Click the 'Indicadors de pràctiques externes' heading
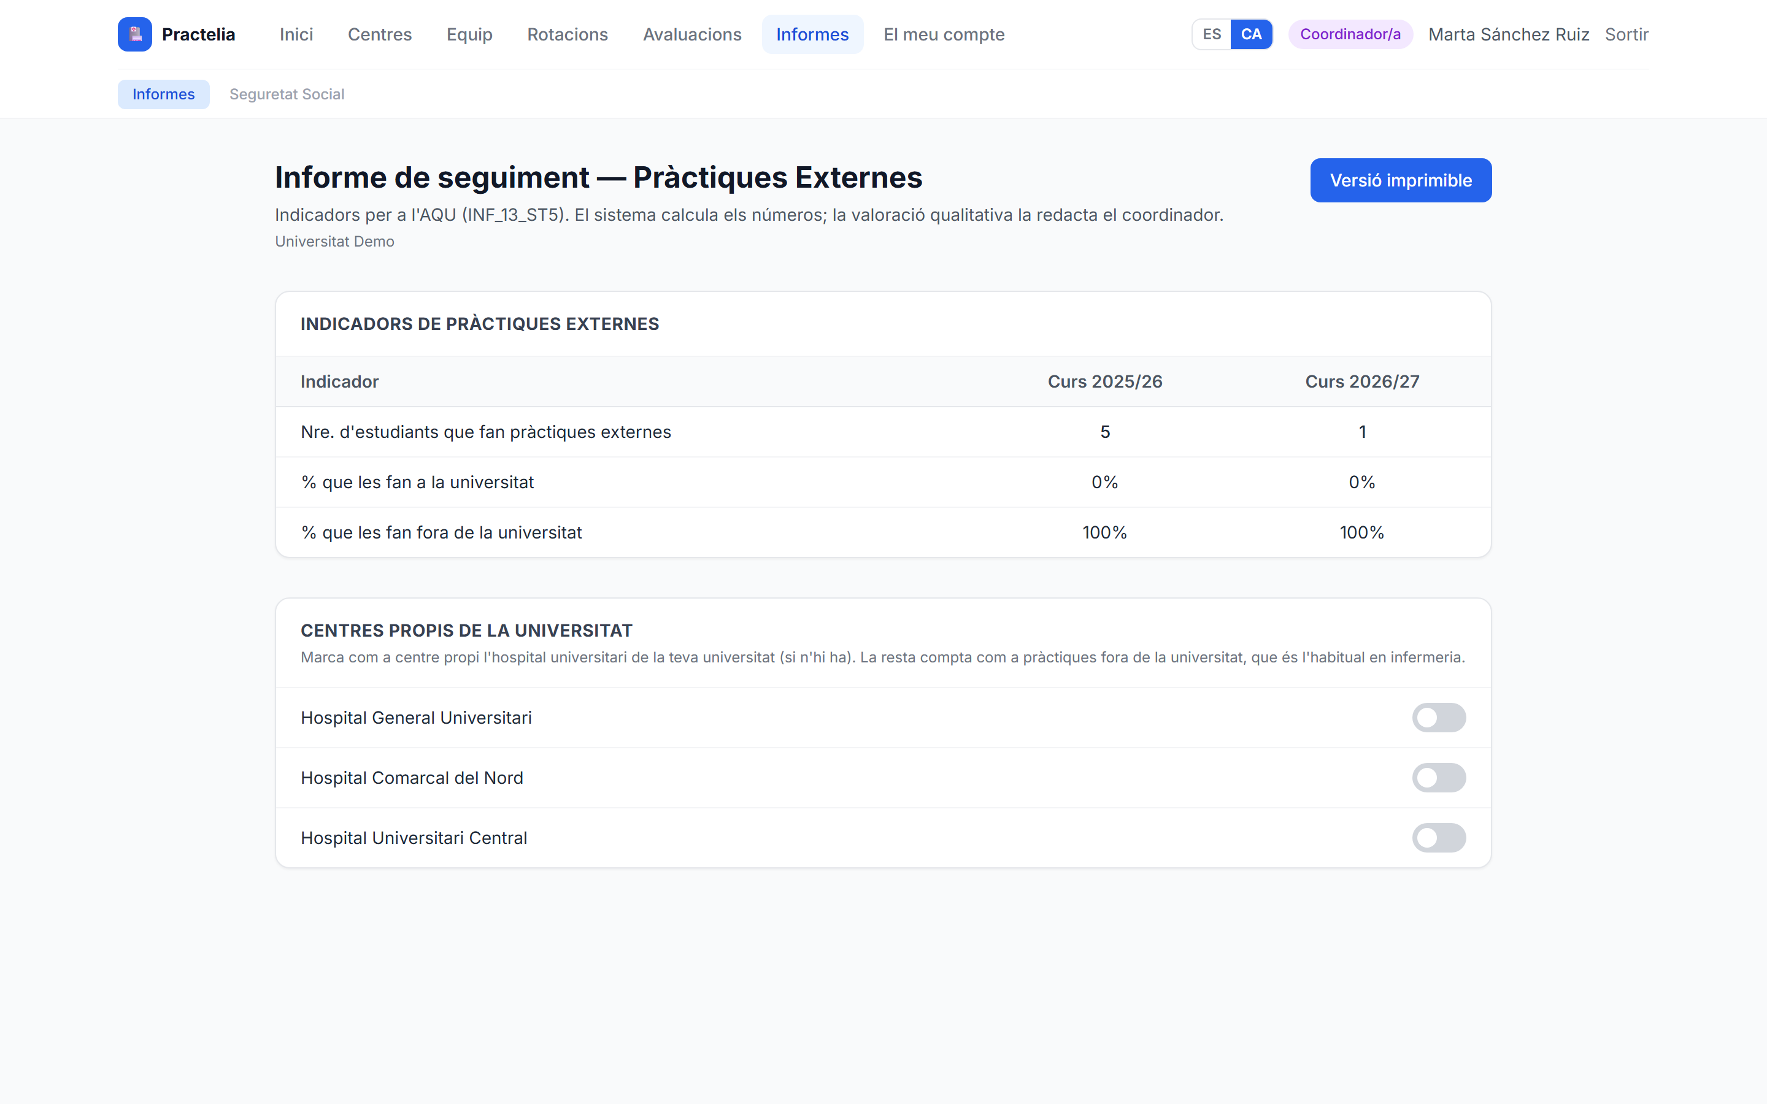 click(480, 324)
